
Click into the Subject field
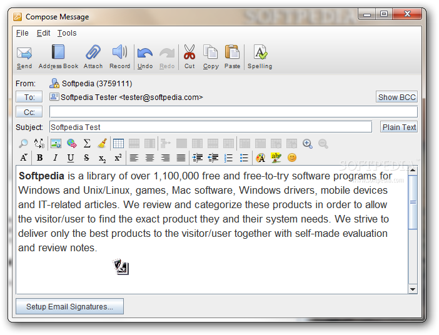pos(211,127)
